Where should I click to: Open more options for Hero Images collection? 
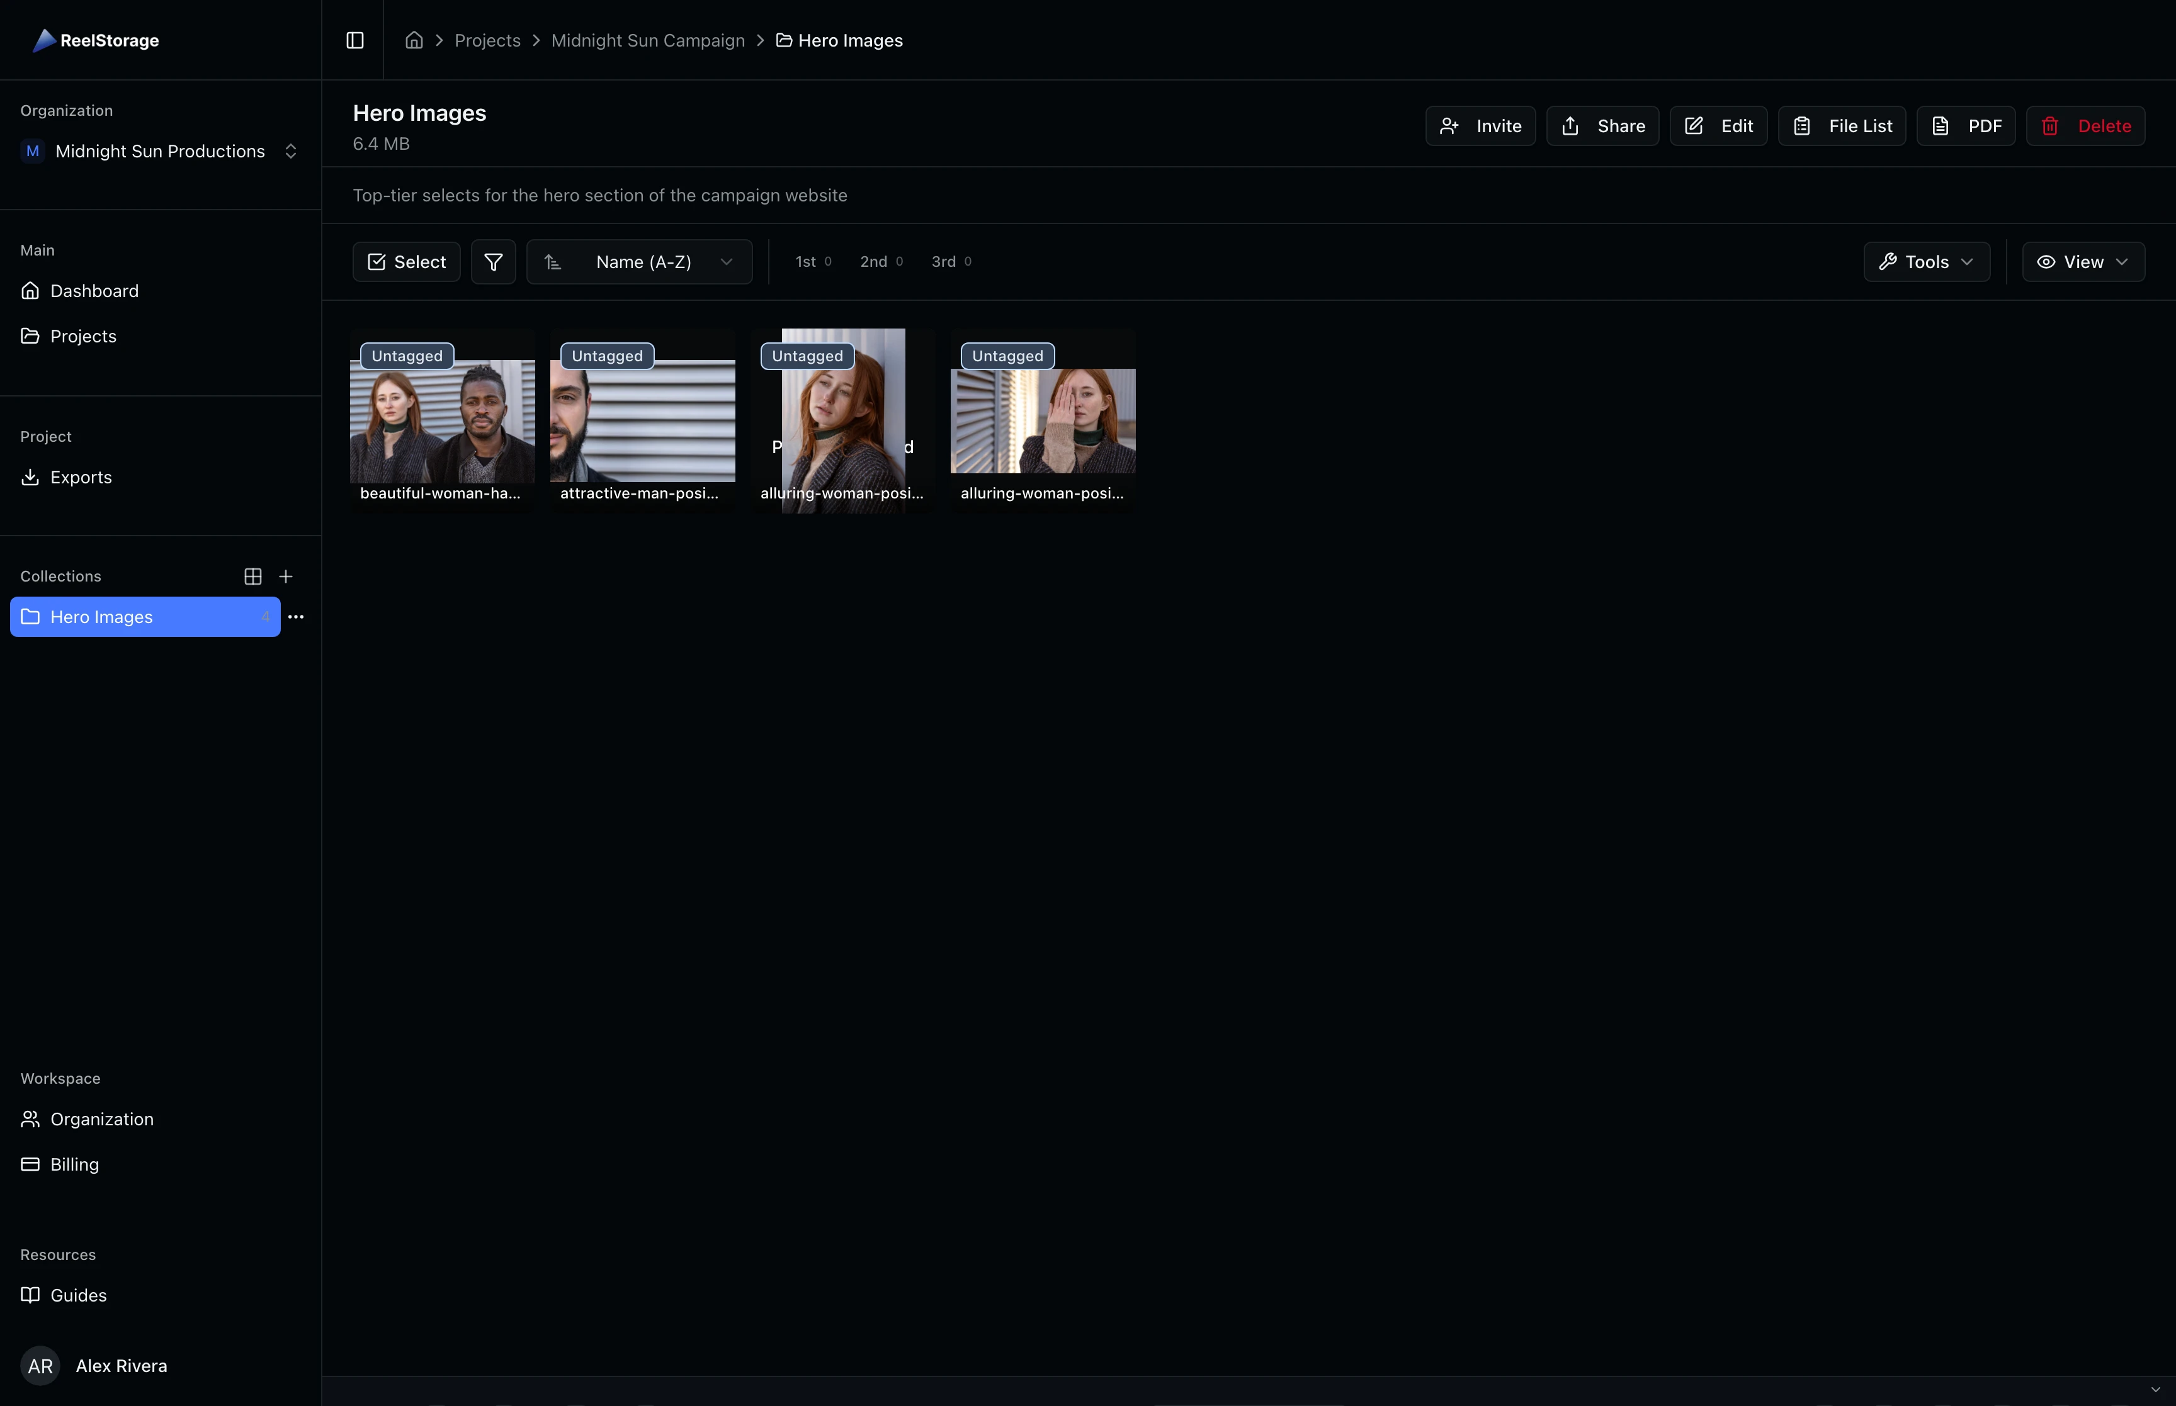click(295, 616)
